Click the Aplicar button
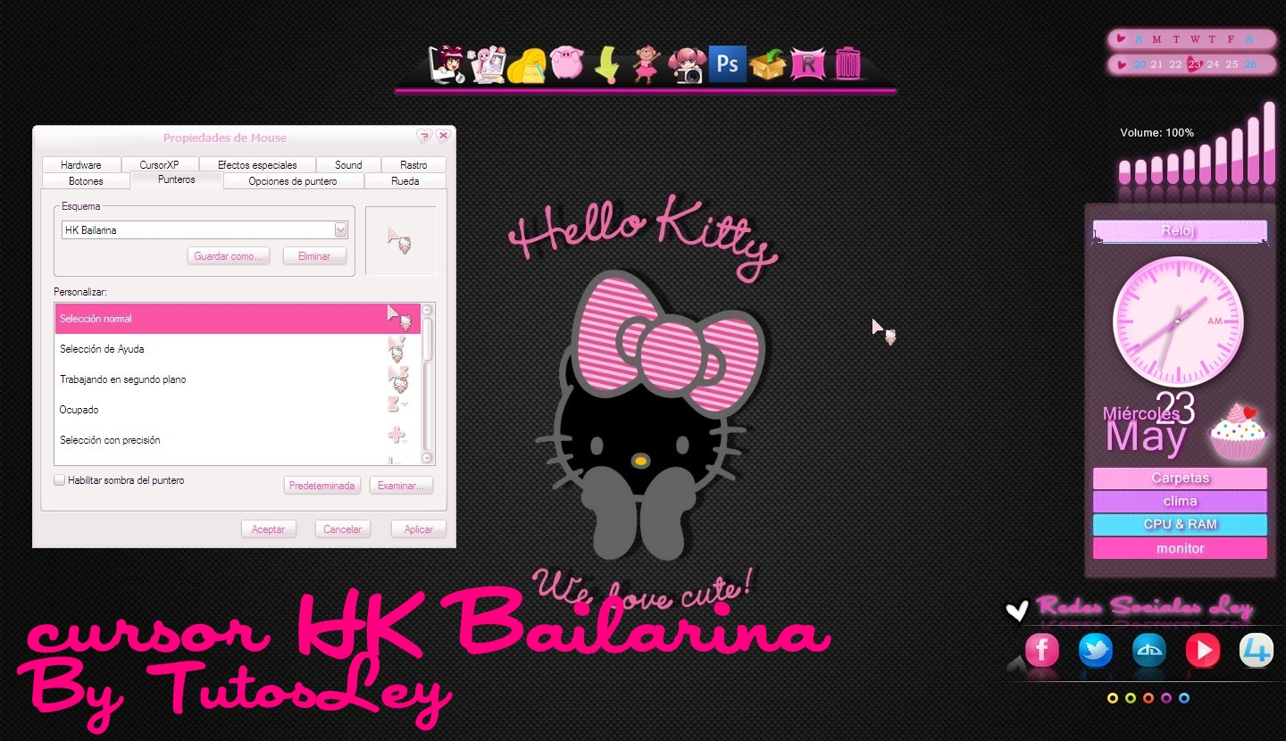This screenshot has width=1286, height=741. pyautogui.click(x=418, y=529)
